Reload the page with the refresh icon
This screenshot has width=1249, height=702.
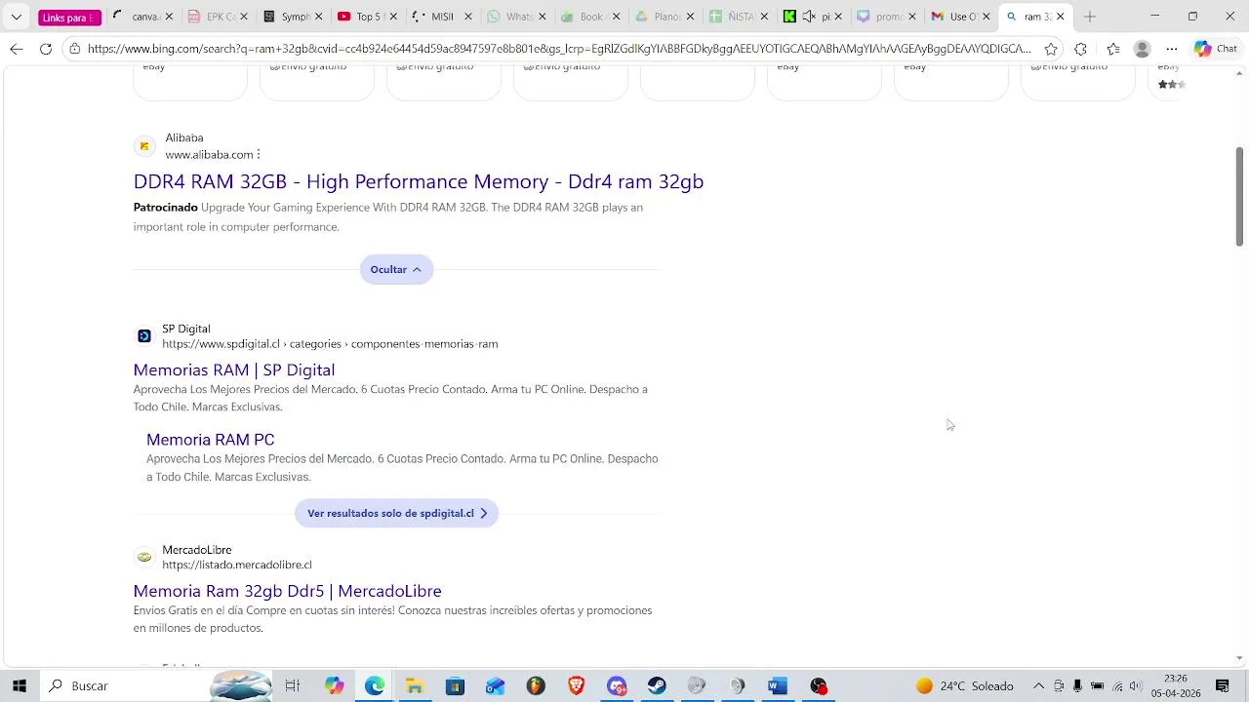point(46,49)
